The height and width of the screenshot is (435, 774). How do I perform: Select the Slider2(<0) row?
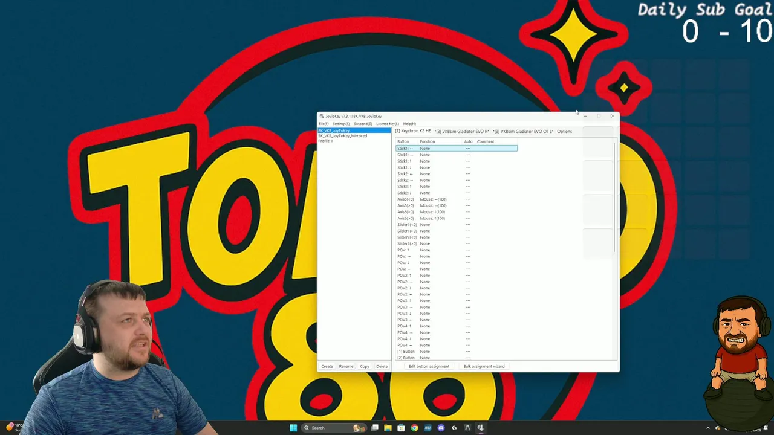coord(457,237)
